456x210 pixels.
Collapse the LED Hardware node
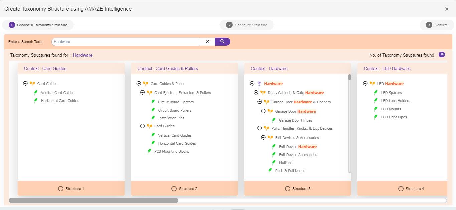coord(365,83)
